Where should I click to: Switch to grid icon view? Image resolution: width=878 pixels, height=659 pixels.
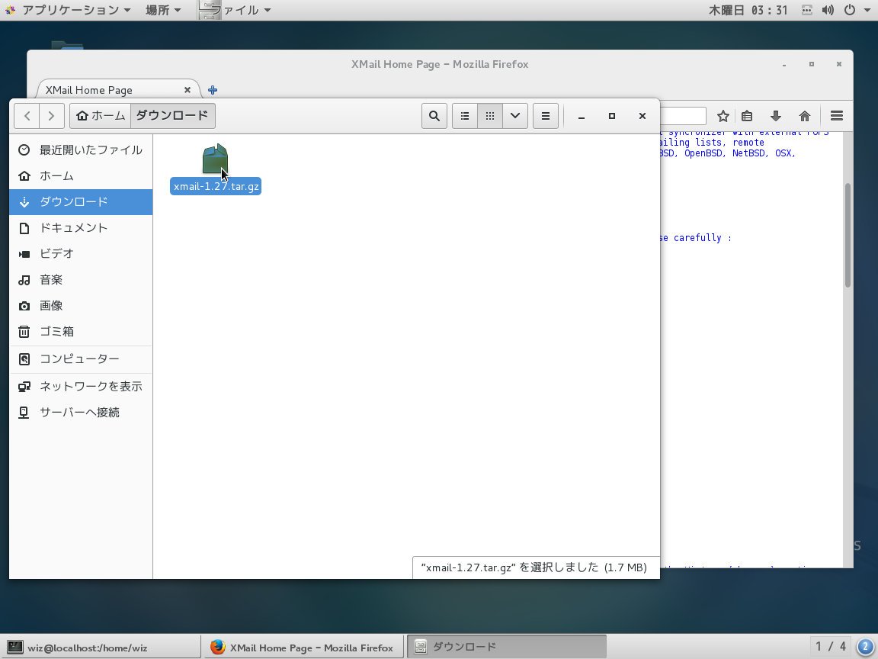click(x=490, y=116)
